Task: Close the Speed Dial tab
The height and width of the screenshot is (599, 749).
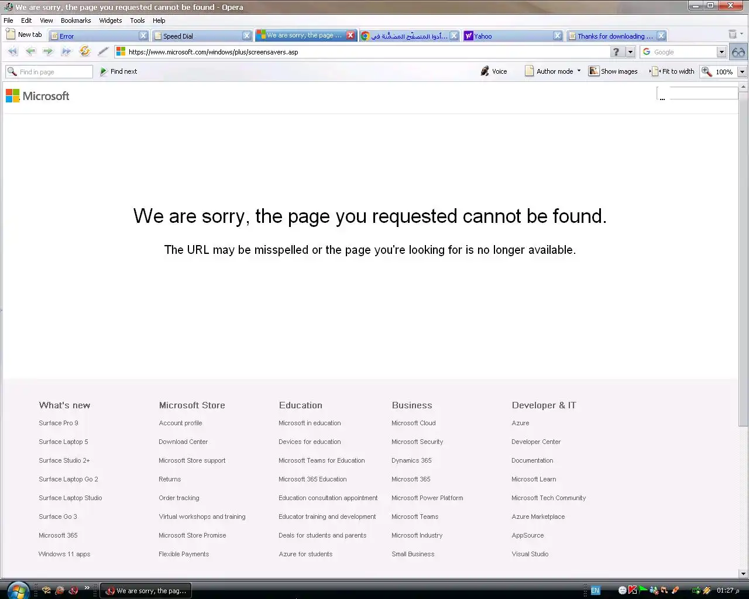Action: point(247,36)
